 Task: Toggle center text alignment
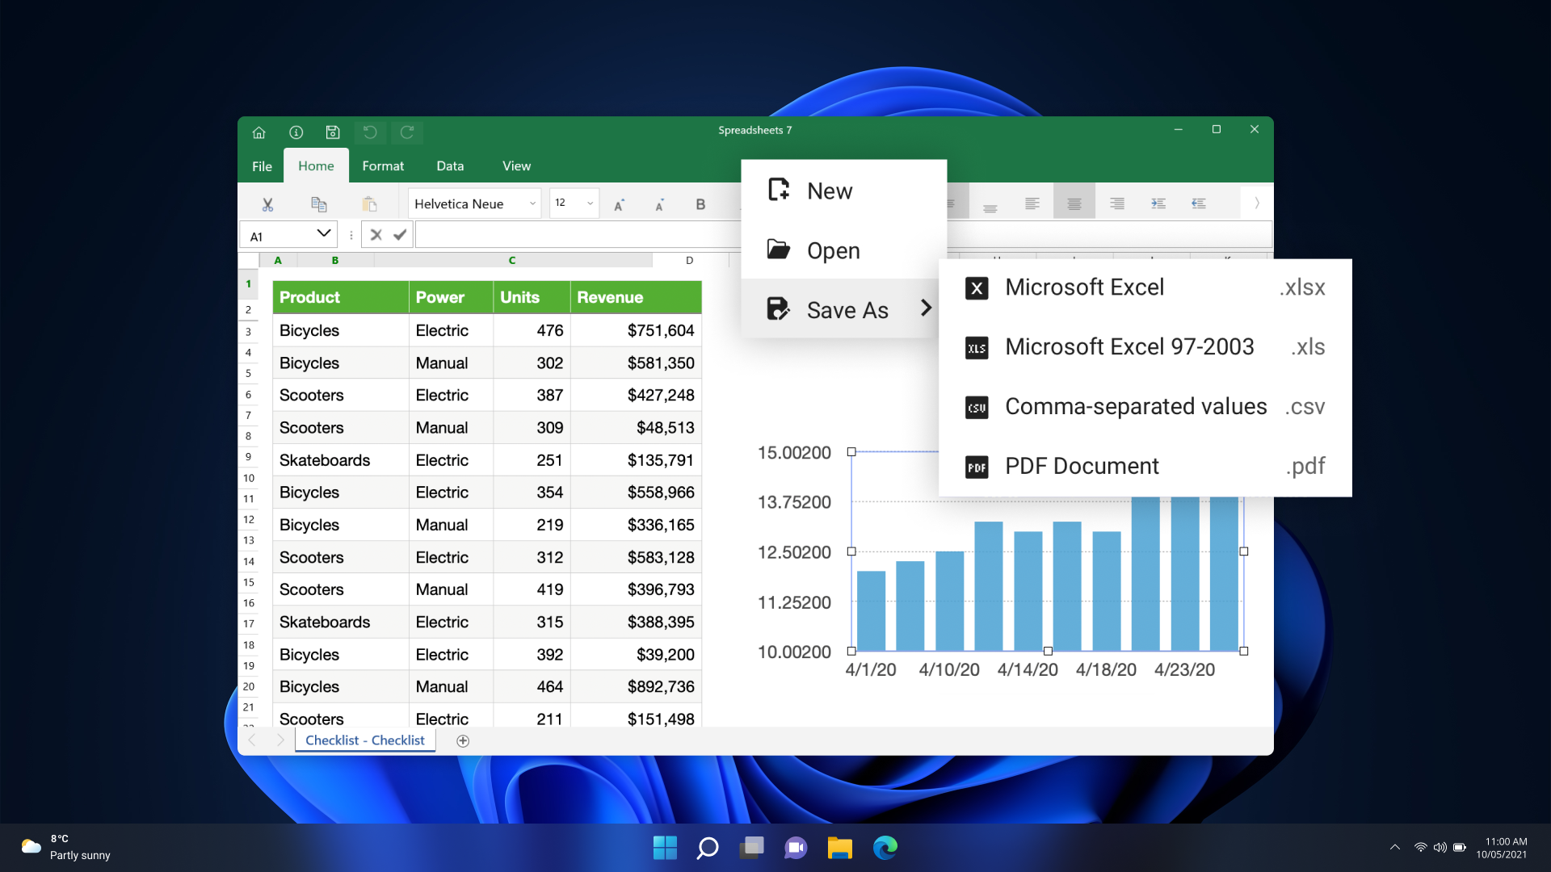1074,203
